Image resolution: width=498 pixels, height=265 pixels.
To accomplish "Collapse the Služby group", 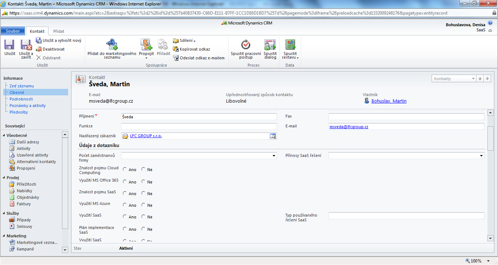I will click(x=4, y=213).
